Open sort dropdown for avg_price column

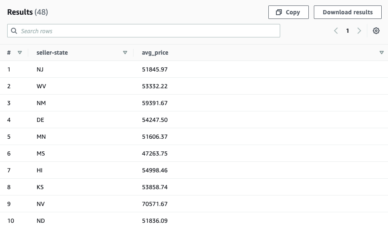tap(381, 53)
